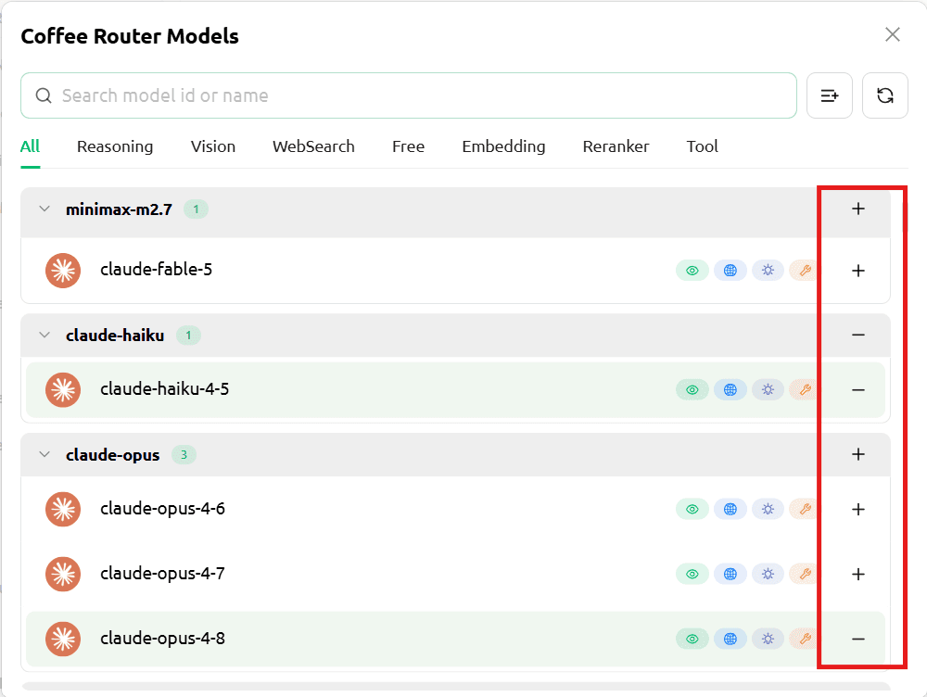Collapse the minimax-m2.7 group chevron
Viewport: 927px width, 697px height.
point(44,209)
